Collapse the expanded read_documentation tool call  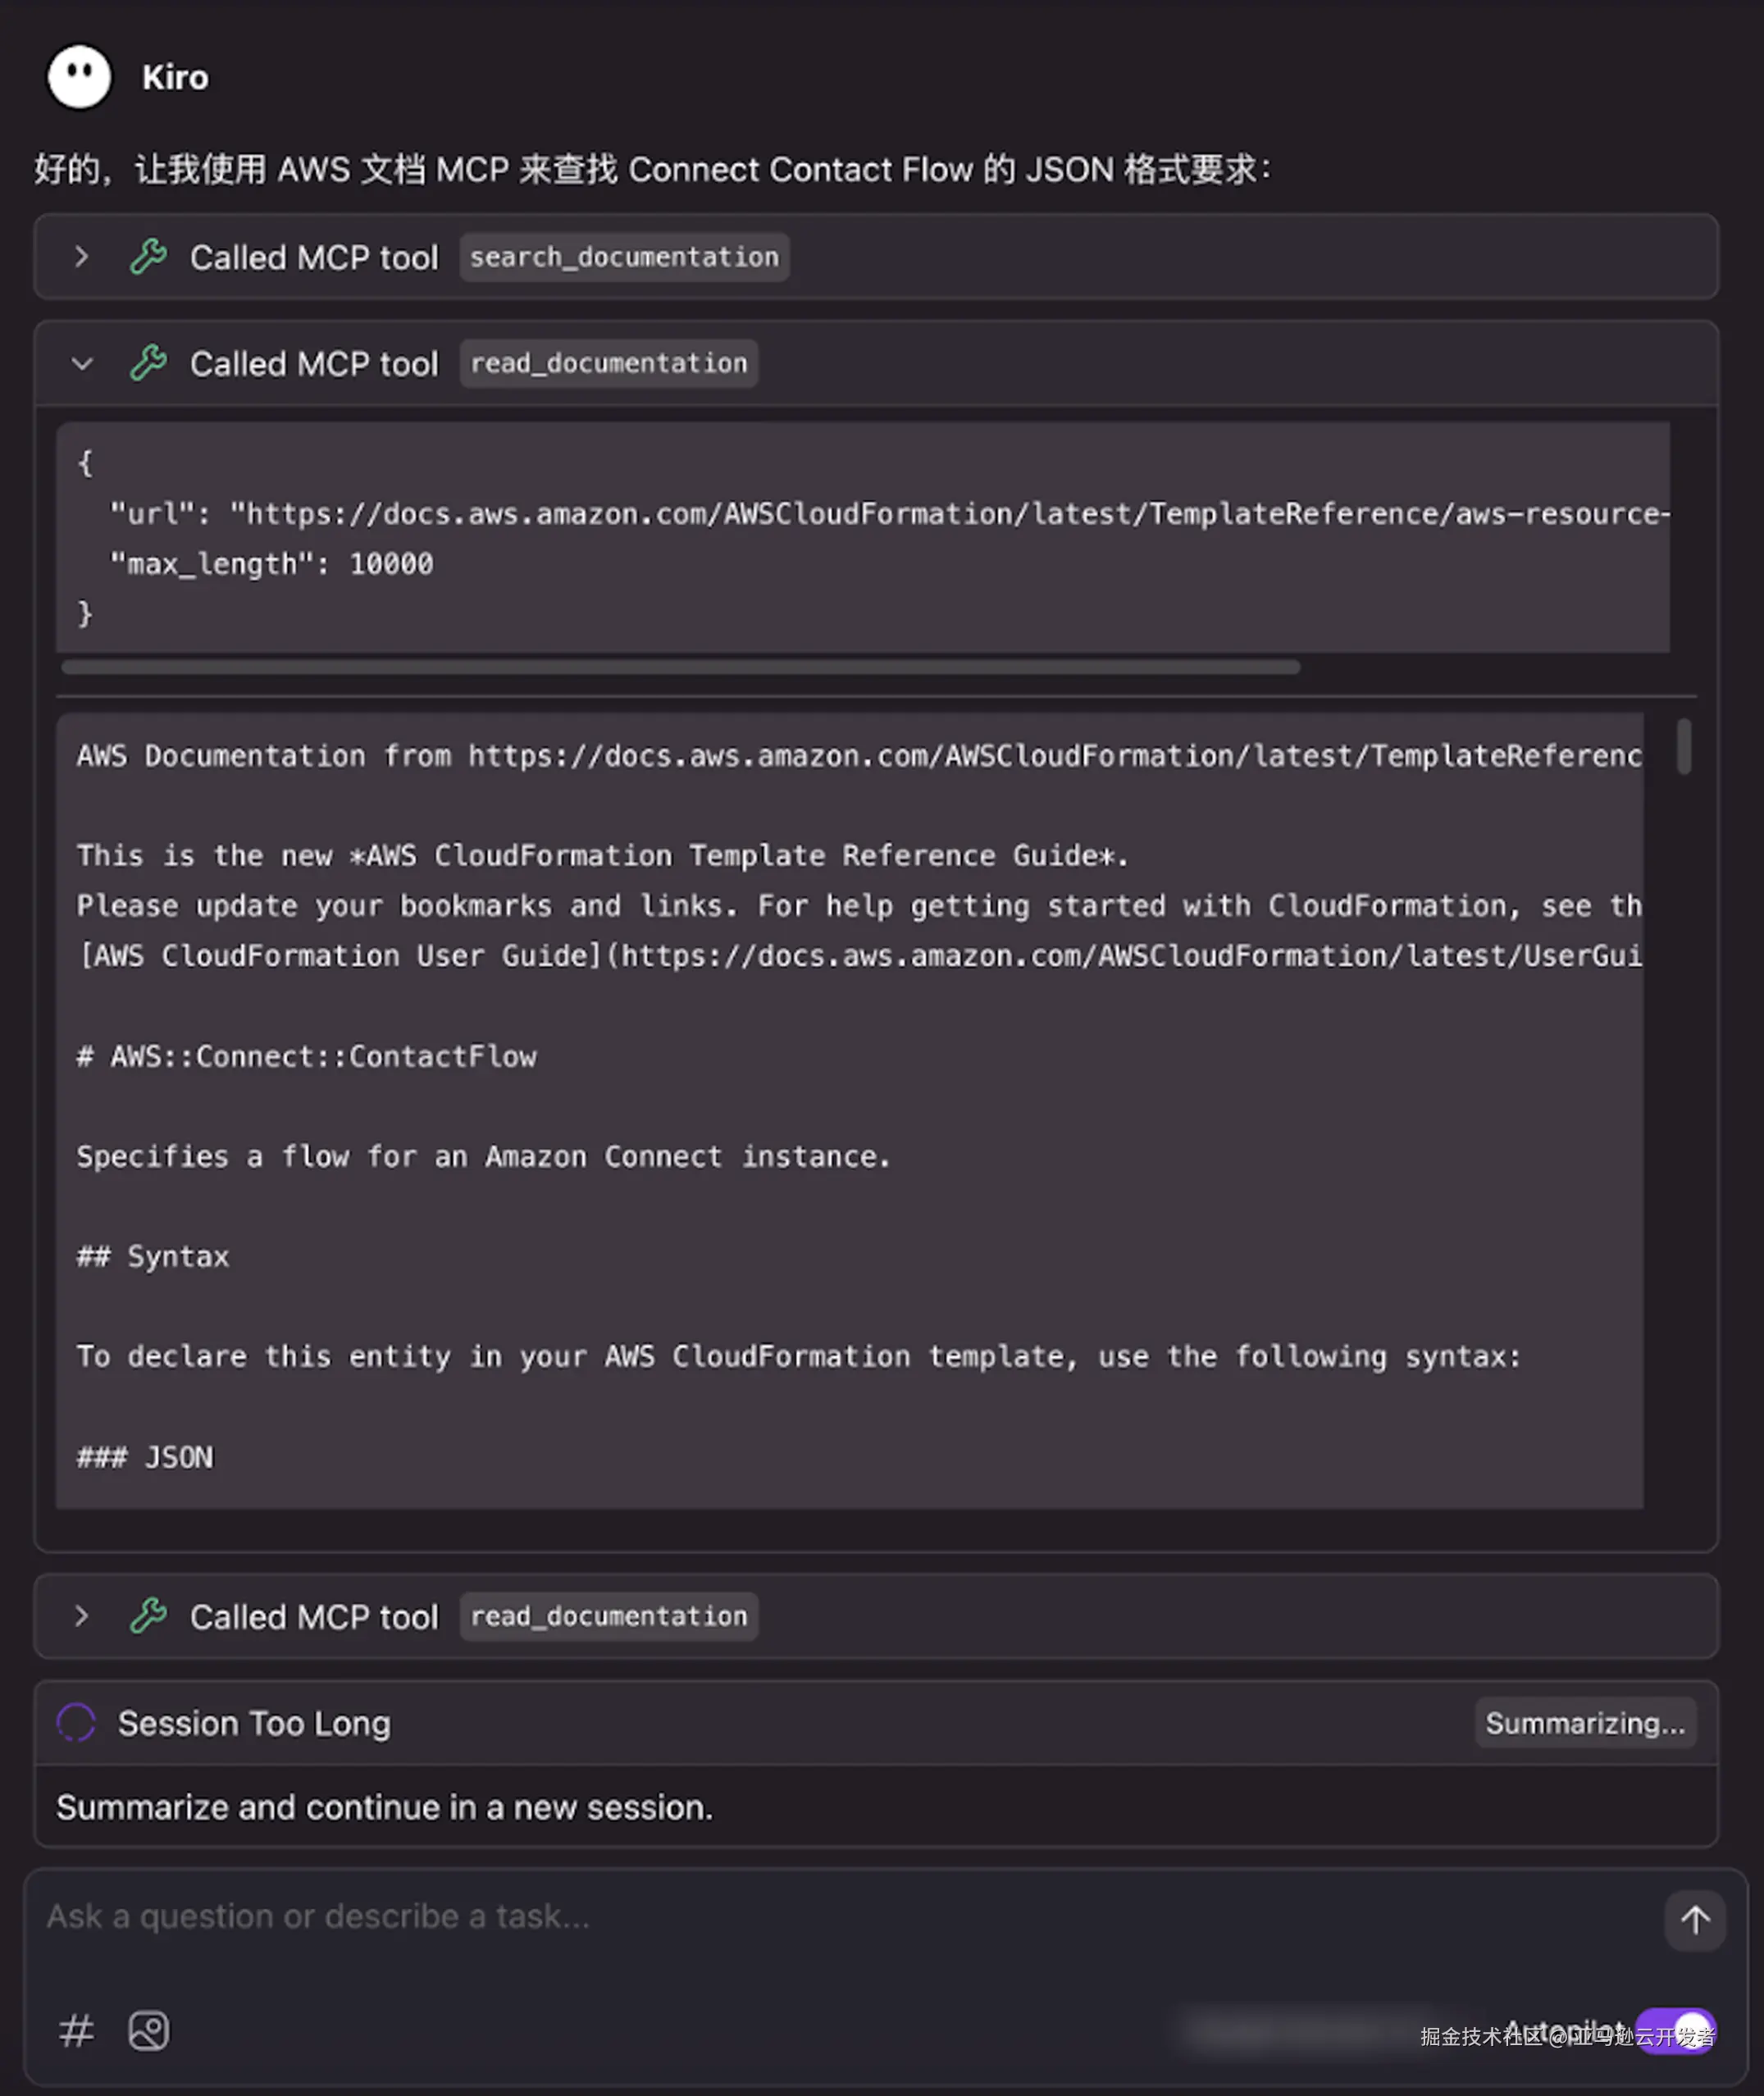click(x=82, y=363)
